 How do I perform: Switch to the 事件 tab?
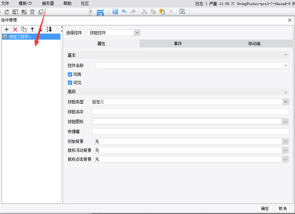click(178, 44)
